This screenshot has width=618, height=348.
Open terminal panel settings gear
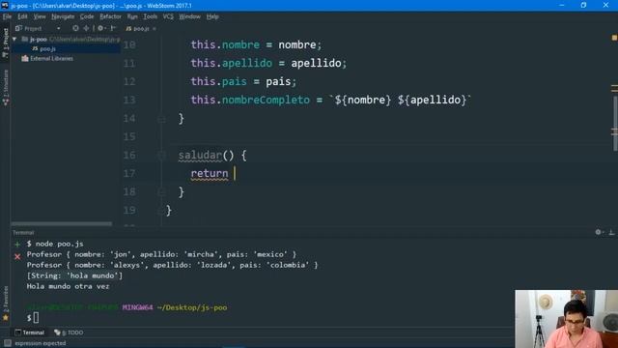coord(599,232)
